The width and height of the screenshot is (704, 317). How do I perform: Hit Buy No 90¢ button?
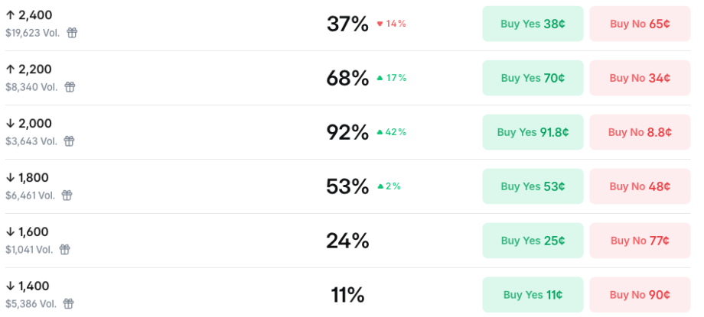click(x=640, y=295)
